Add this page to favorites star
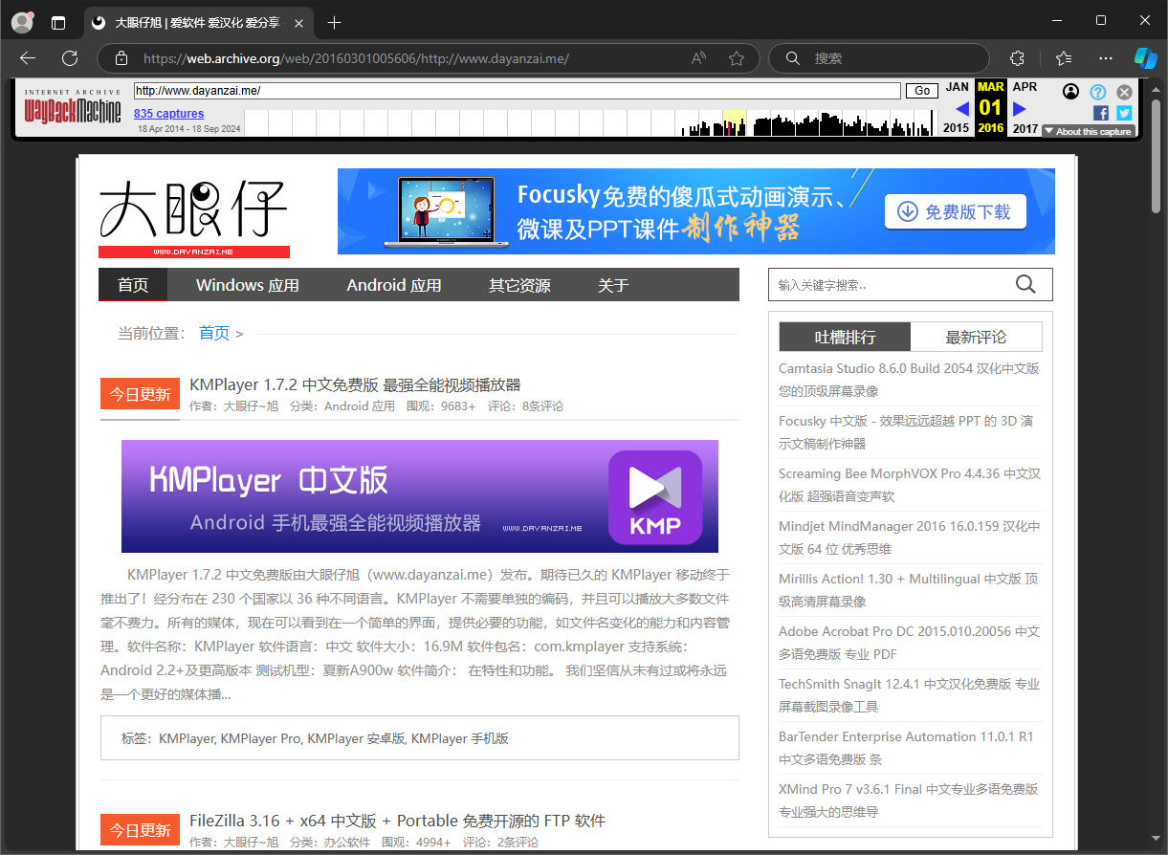The image size is (1168, 855). pyautogui.click(x=737, y=58)
